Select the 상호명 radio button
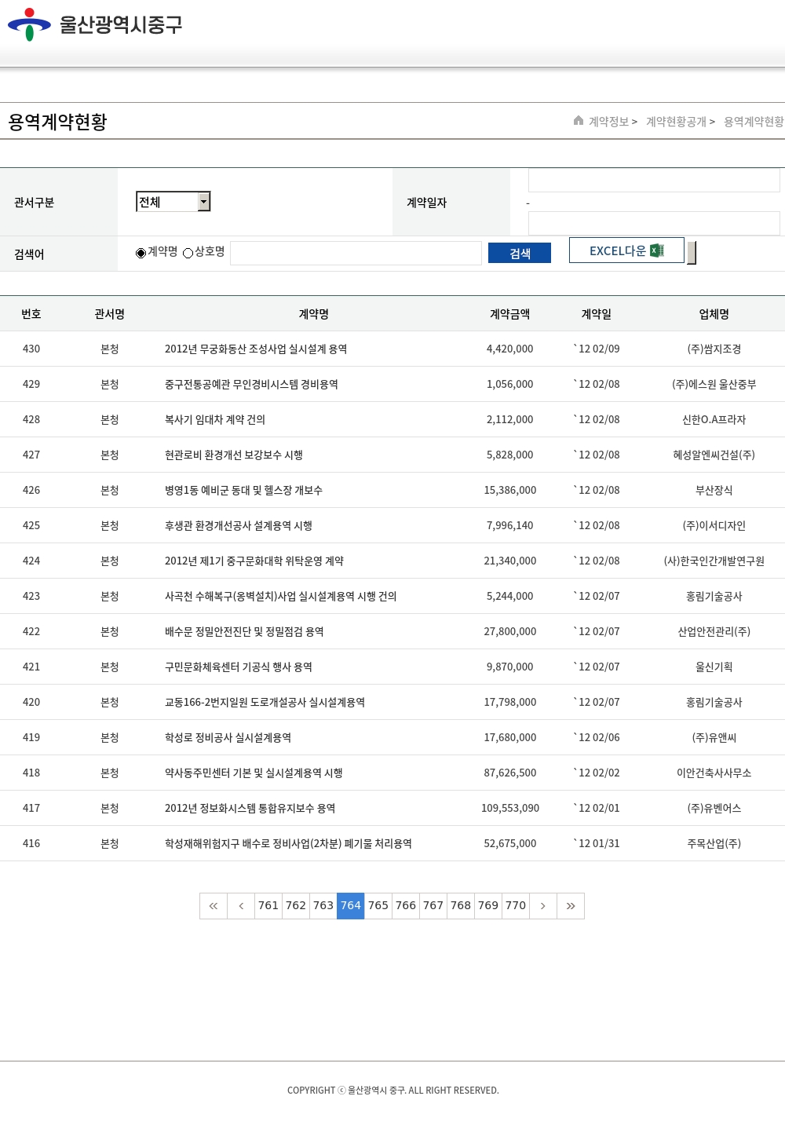Screen dimensions: 785x1140 click(x=188, y=253)
